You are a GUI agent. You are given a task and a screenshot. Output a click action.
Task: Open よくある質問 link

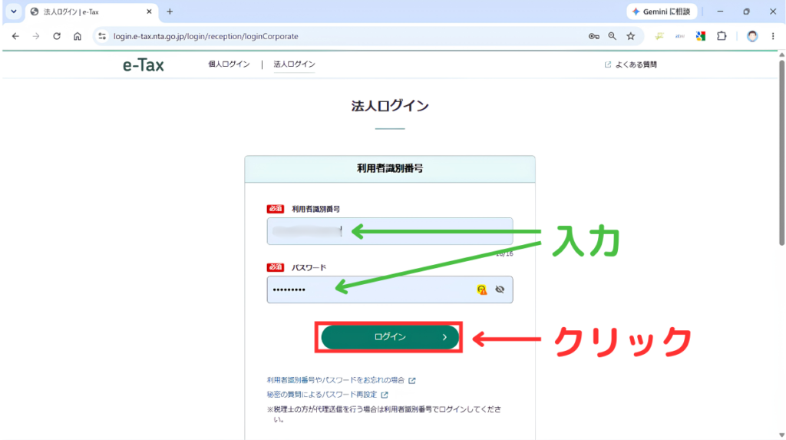pos(631,65)
